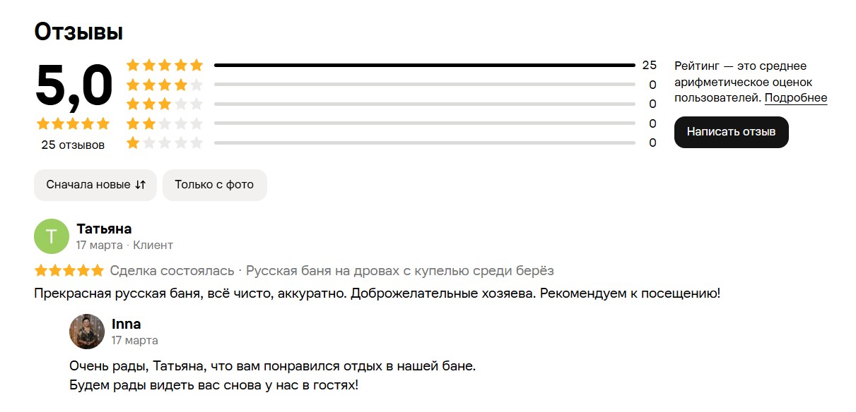Image resolution: width=856 pixels, height=412 pixels.
Task: Click the "25 отзывов" count text
Action: pos(73,145)
